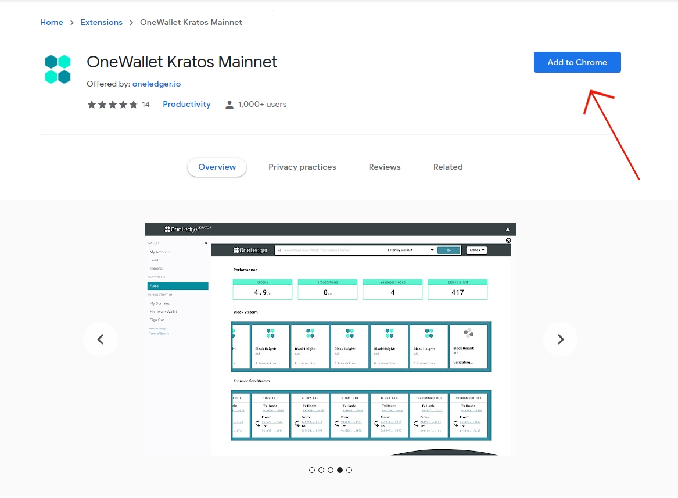This screenshot has width=678, height=498.
Task: Select the third carousel dot
Action: point(331,470)
